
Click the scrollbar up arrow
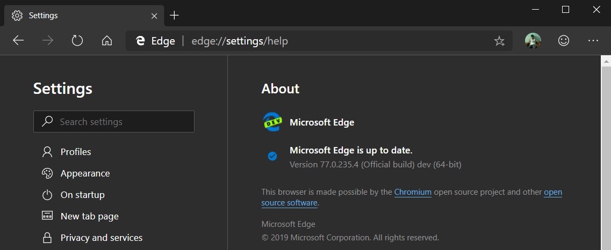tap(606, 61)
